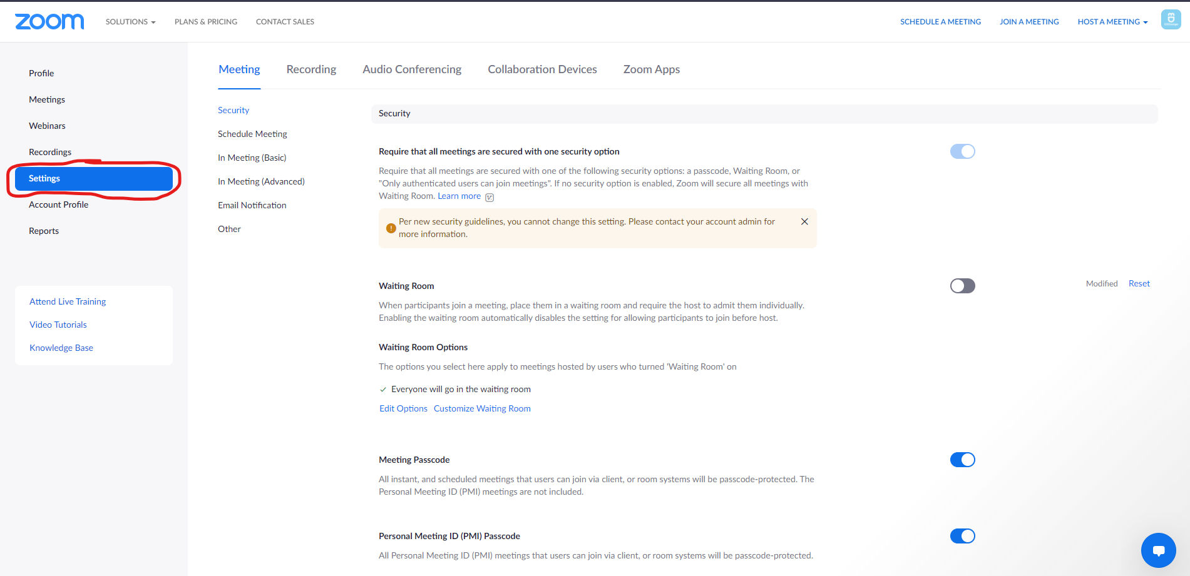Dismiss the security guidelines warning banner
The width and height of the screenshot is (1190, 576).
[x=804, y=221]
